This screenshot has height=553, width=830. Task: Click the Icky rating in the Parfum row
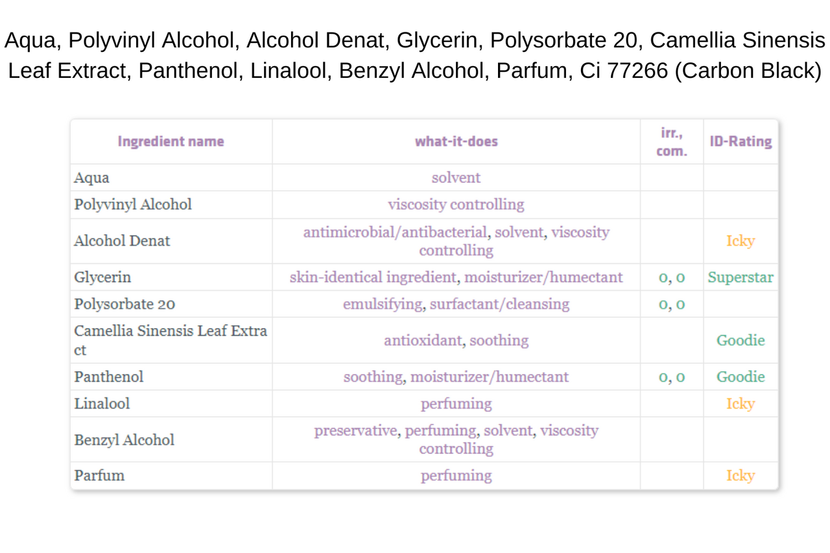pos(740,475)
